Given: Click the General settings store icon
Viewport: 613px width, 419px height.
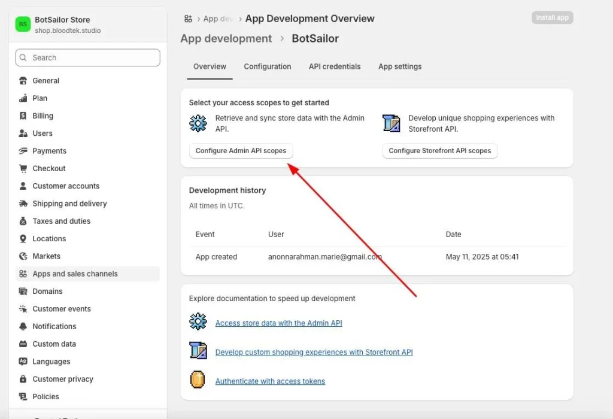Looking at the screenshot, I should (x=23, y=81).
